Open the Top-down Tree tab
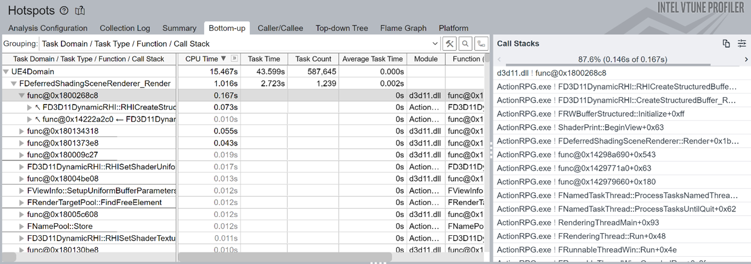Screen dimensions: 751x264 tap(341, 28)
